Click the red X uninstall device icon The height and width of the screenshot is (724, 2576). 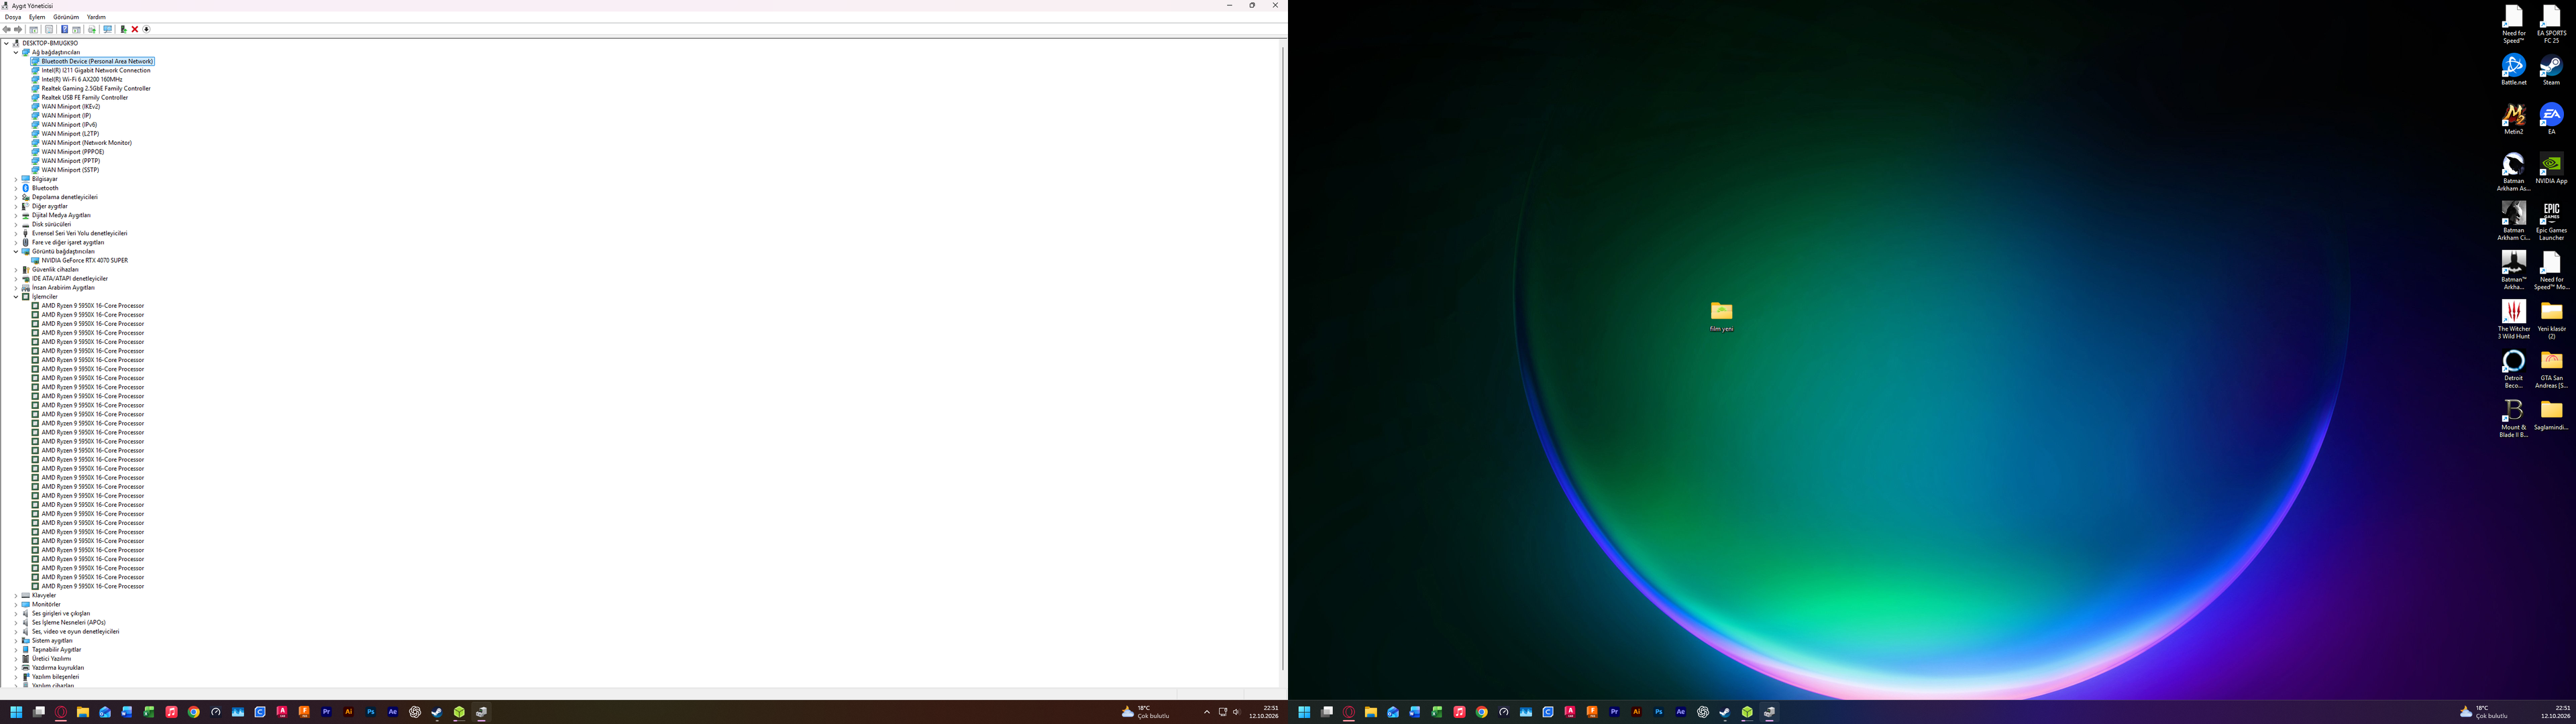(135, 29)
